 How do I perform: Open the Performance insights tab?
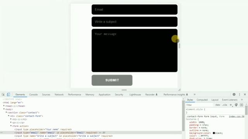click(x=176, y=95)
